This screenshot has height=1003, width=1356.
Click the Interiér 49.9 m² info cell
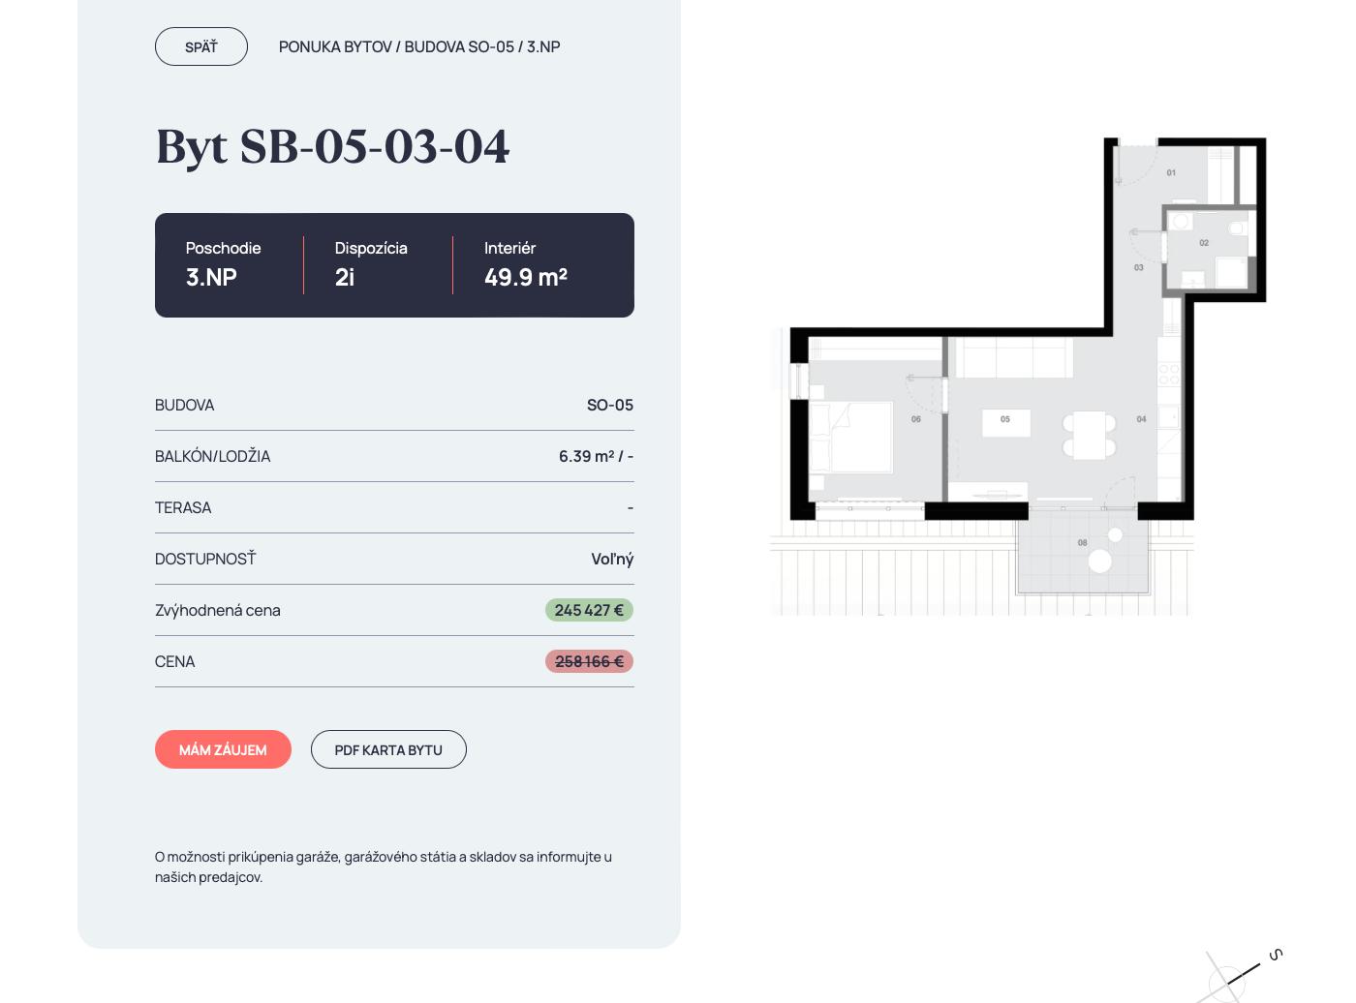coord(526,265)
